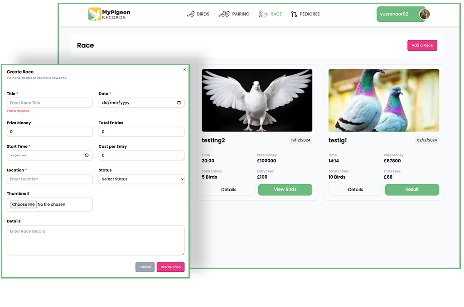Image resolution: width=464 pixels, height=307 pixels.
Task: Click the £100000 prize money value
Action: pyautogui.click(x=266, y=161)
